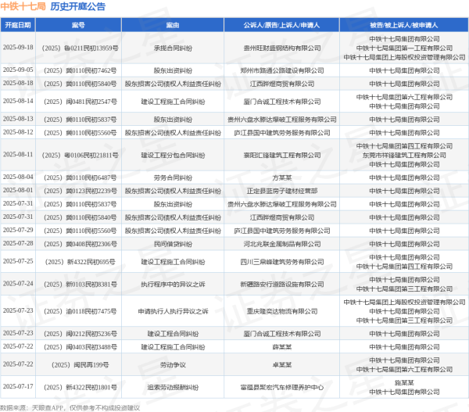Click case number 新0103民初8381号

(x=80, y=285)
